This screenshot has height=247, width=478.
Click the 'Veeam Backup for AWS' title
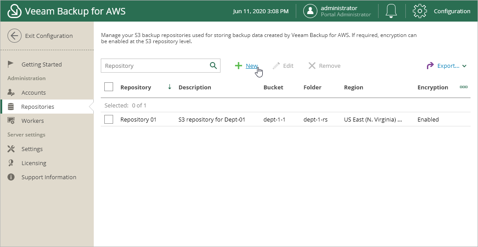click(75, 11)
